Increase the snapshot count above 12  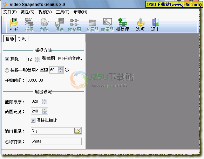38,58
